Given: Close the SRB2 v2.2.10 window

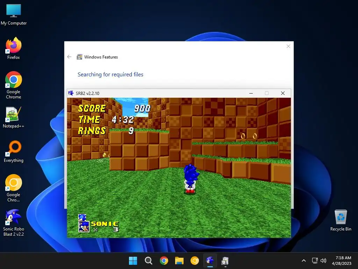Looking at the screenshot, I should pos(282,93).
